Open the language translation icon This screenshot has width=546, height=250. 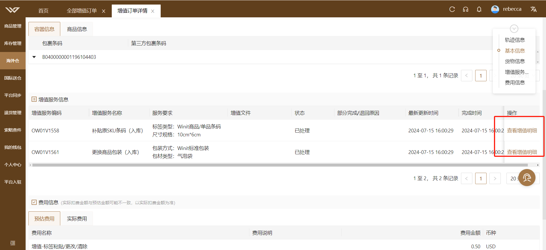tap(533, 9)
